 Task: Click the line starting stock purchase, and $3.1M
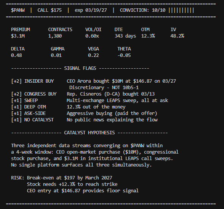click(92, 159)
